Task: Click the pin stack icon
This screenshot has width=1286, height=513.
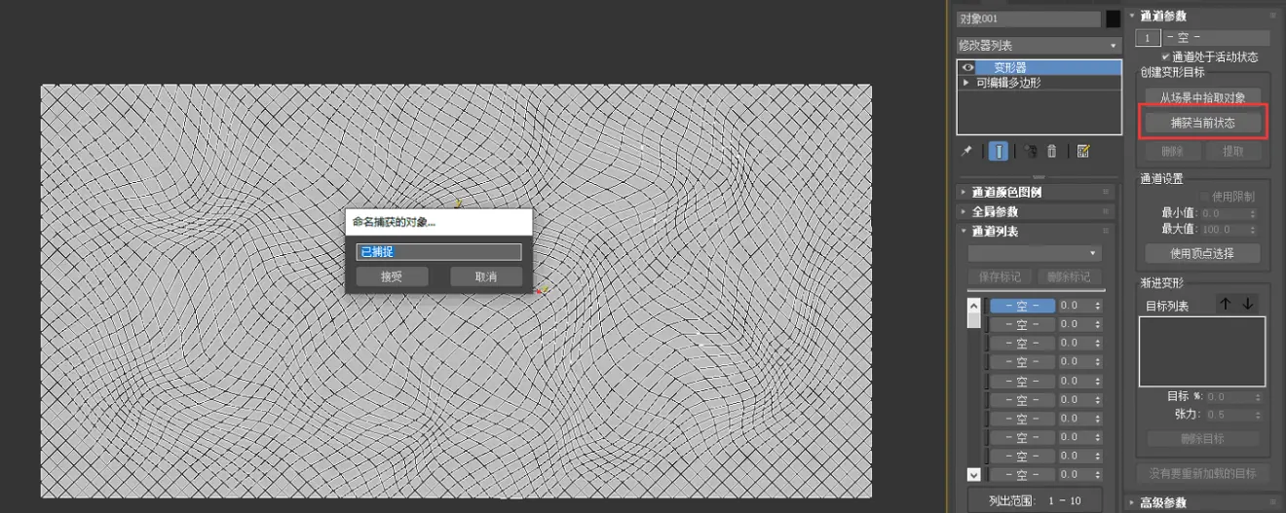Action: 965,151
